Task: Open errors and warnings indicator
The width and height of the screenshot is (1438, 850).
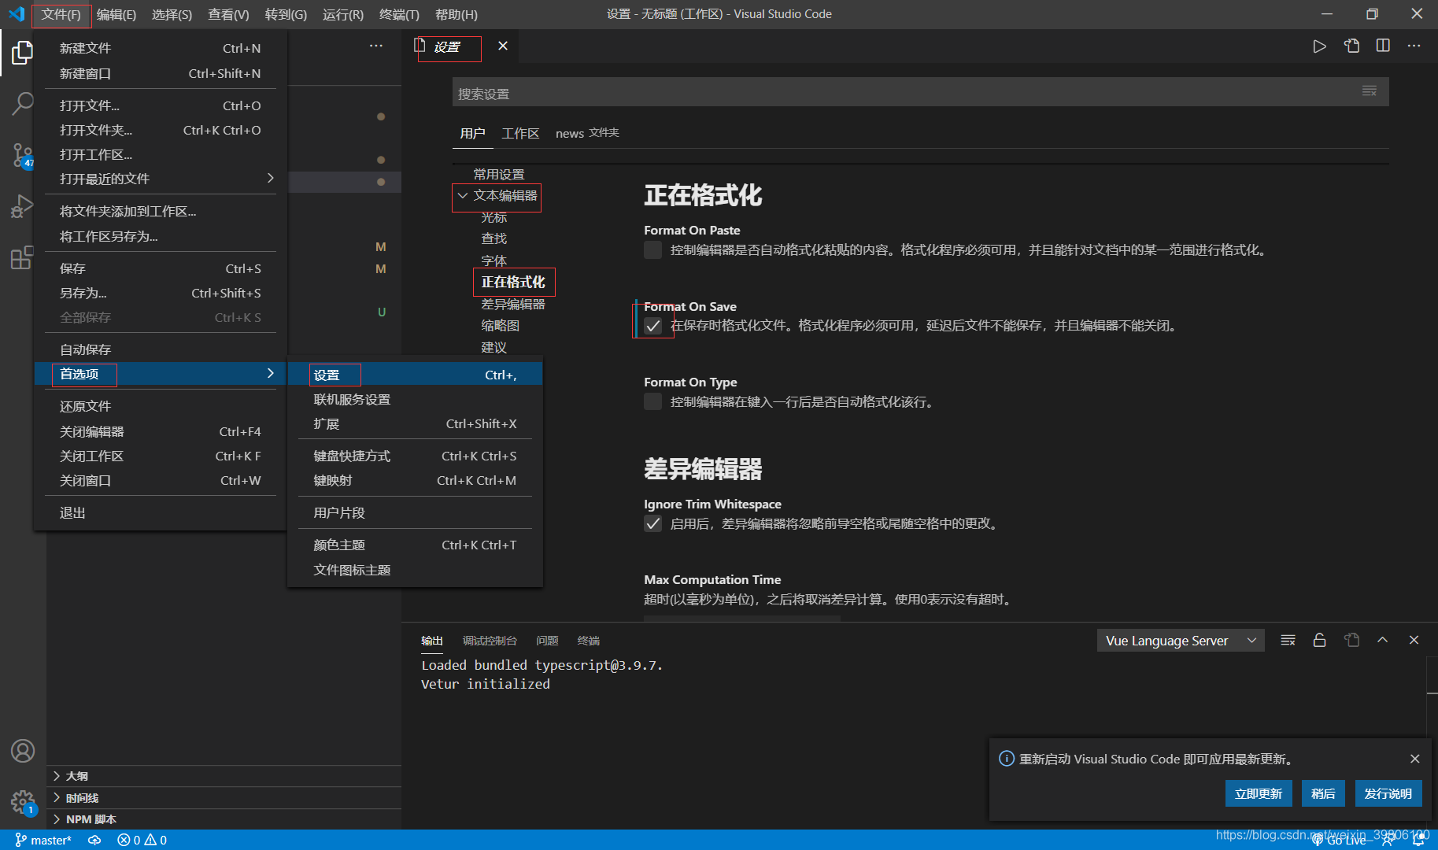Action: pyautogui.click(x=142, y=841)
